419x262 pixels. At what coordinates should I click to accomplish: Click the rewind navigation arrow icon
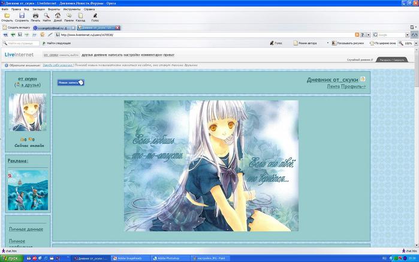(5, 35)
